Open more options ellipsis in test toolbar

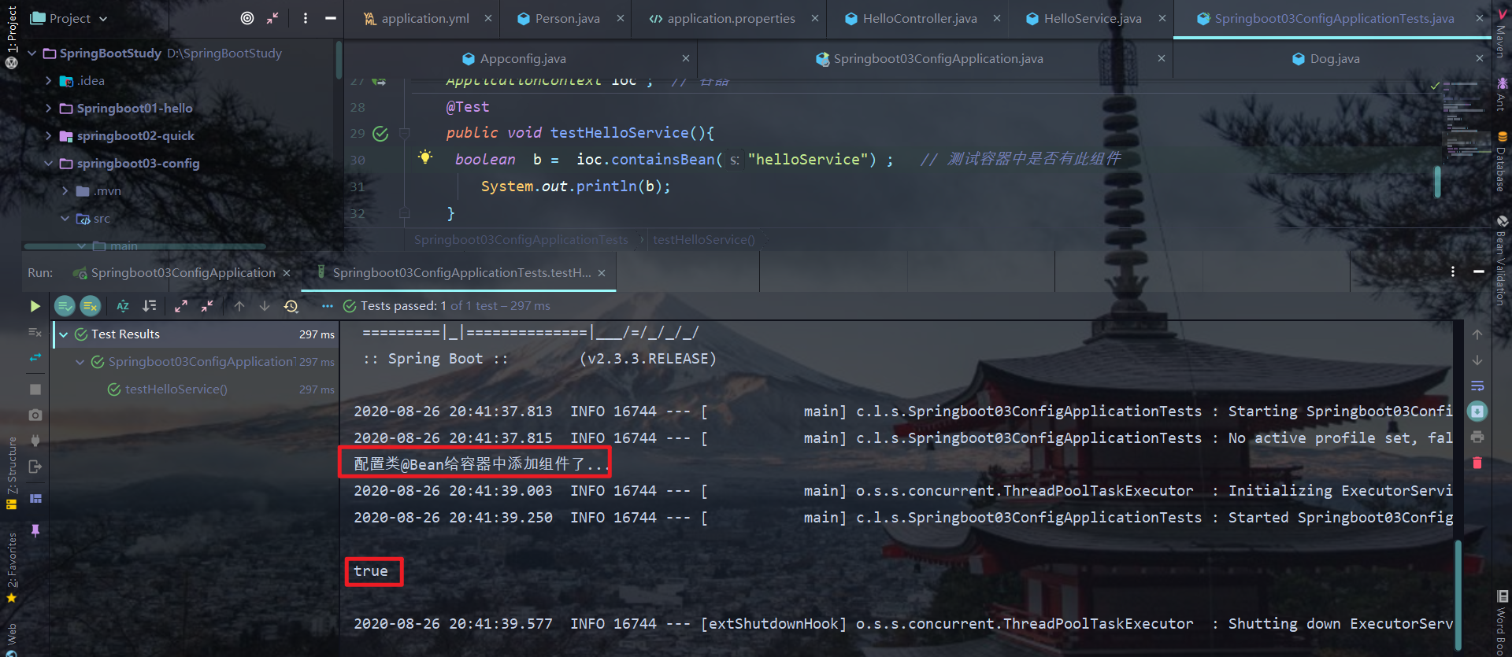(328, 306)
